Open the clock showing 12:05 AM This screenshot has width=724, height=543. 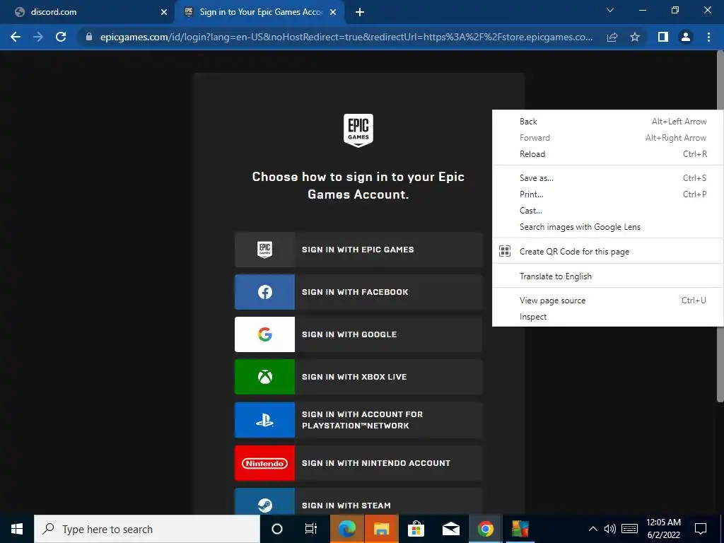tap(663, 529)
